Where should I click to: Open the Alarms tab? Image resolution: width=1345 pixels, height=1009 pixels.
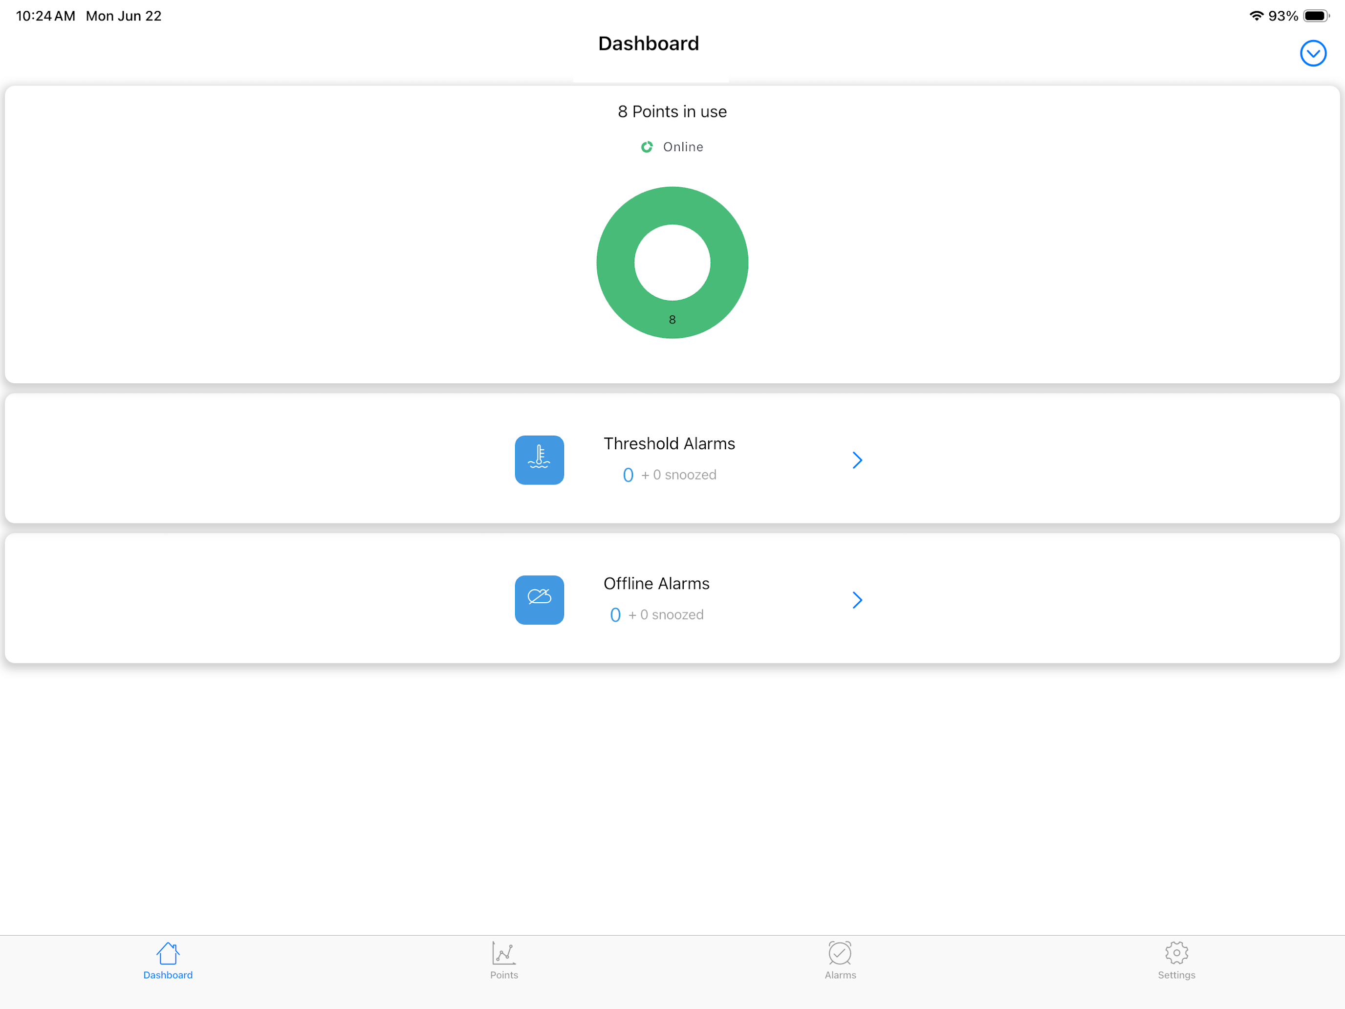[x=840, y=961]
